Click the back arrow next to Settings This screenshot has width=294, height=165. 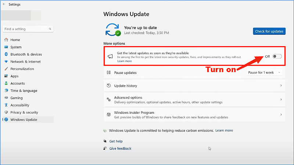pos(4,4)
